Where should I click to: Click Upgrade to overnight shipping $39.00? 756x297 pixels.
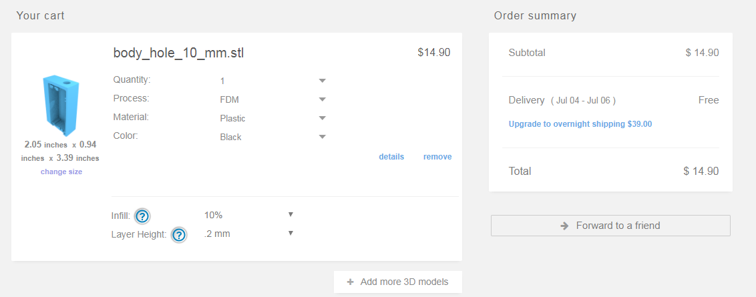coord(580,123)
